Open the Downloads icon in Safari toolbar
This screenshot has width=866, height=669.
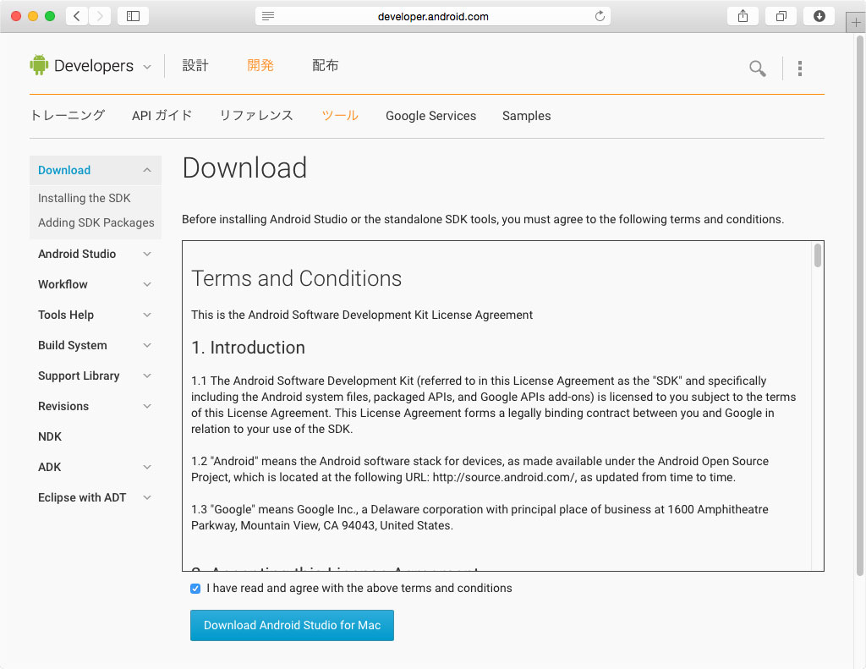[x=819, y=16]
